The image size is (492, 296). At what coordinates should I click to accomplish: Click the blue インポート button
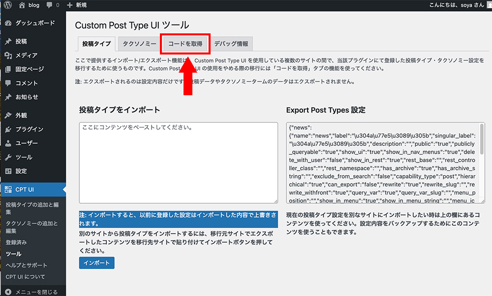click(x=96, y=263)
